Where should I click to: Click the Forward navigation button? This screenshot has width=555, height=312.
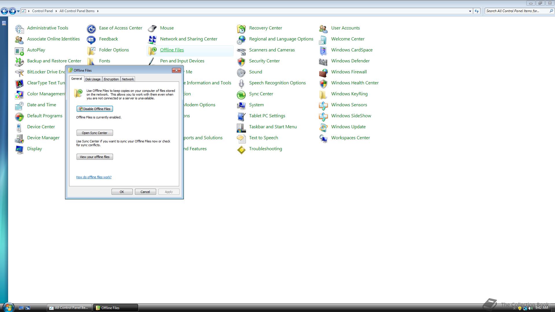click(12, 11)
